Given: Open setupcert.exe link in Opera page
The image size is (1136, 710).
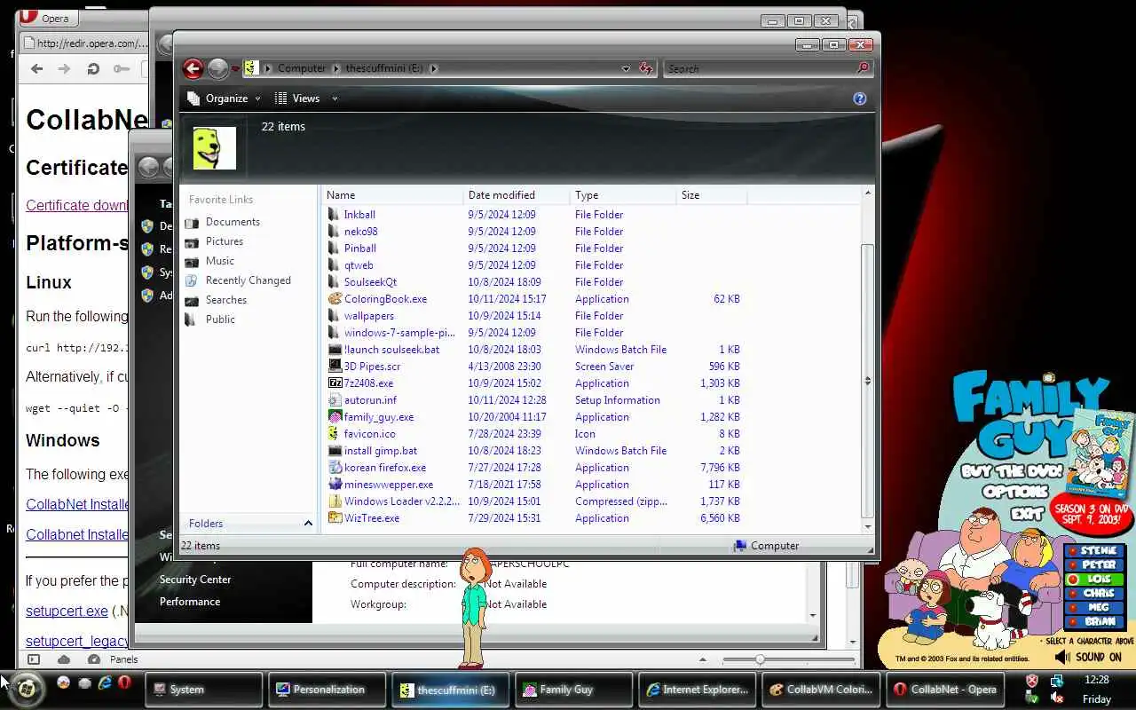Looking at the screenshot, I should pyautogui.click(x=67, y=611).
